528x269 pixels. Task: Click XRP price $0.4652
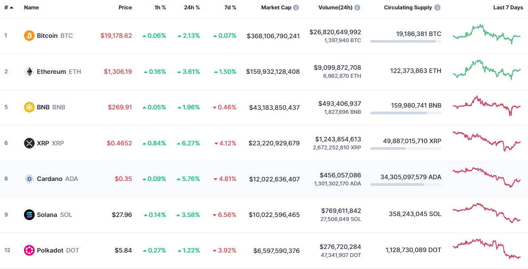click(120, 143)
